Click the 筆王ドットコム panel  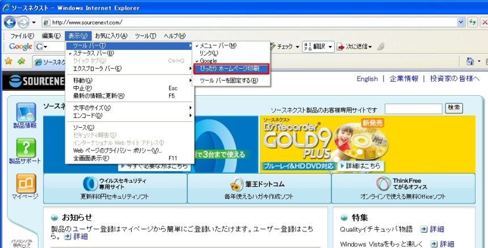tap(259, 188)
